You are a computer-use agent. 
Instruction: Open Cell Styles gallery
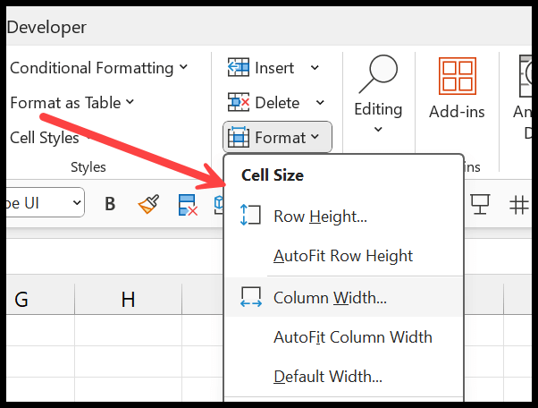(50, 138)
